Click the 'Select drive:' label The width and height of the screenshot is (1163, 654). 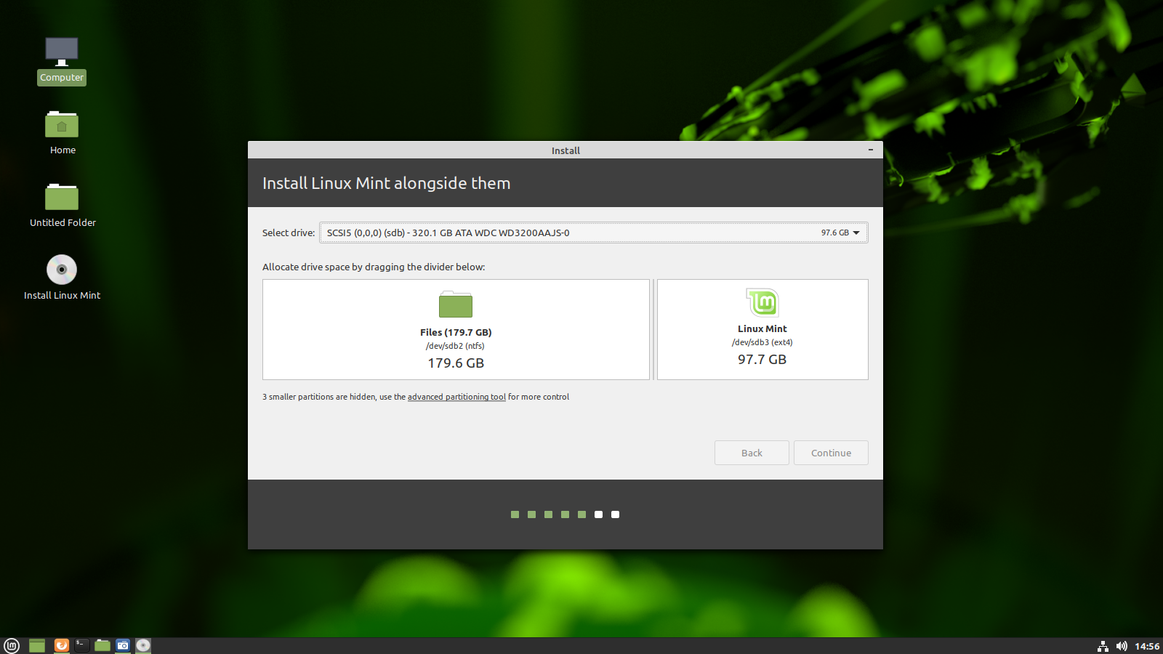289,233
